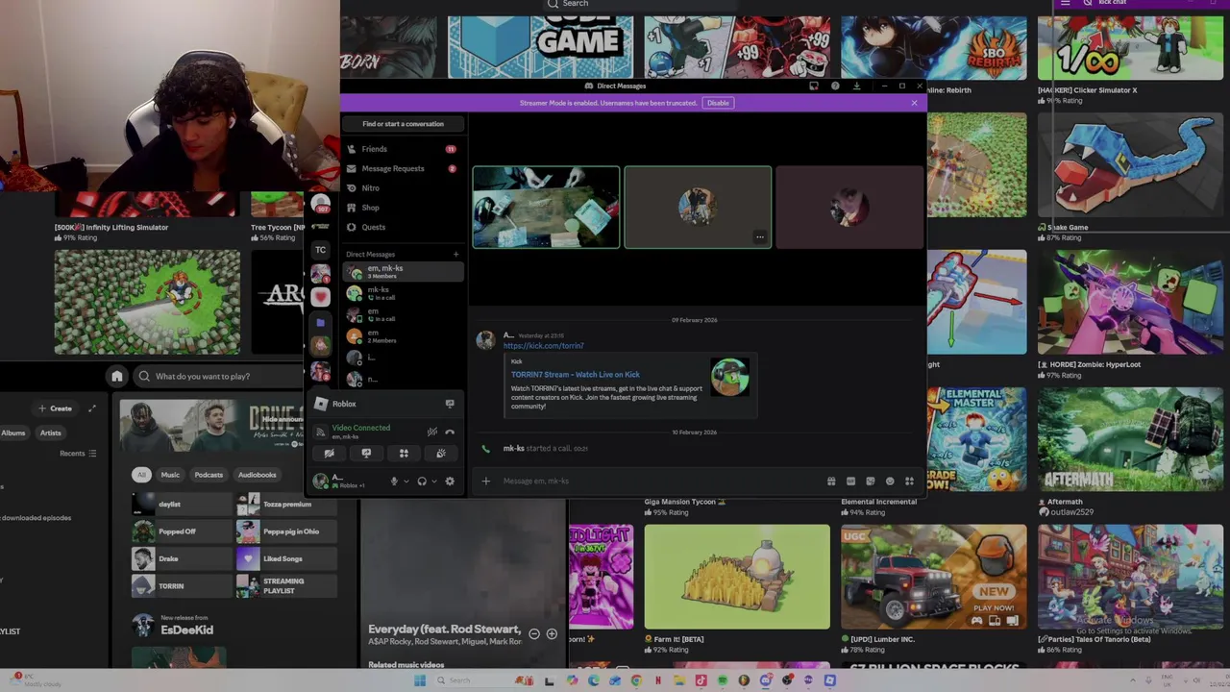Screen dimensions: 1230x692
Task: Open the Nitro page in Discord
Action: (x=403, y=188)
